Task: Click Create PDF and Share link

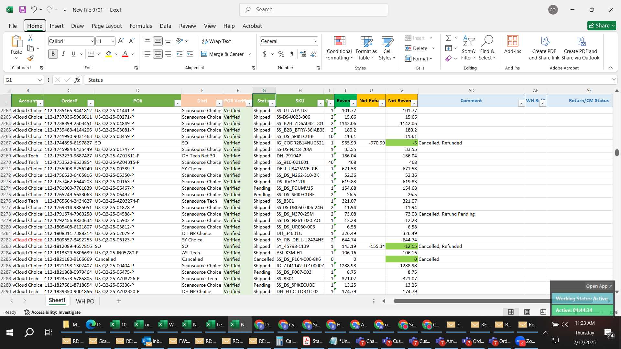Action: point(544,48)
